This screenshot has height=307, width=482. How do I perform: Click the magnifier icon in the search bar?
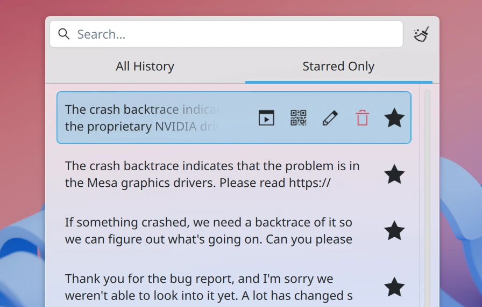[x=64, y=34]
